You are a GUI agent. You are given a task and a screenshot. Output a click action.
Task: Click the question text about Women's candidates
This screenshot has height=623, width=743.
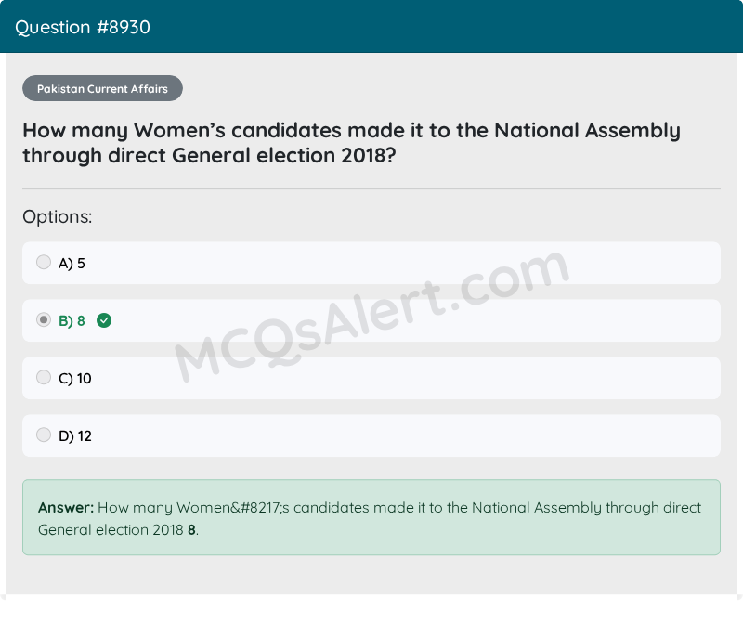pyautogui.click(x=351, y=142)
